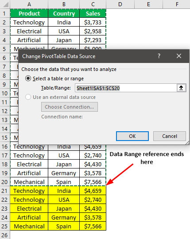Select column F header
This screenshot has width=190, height=239.
click(177, 4)
